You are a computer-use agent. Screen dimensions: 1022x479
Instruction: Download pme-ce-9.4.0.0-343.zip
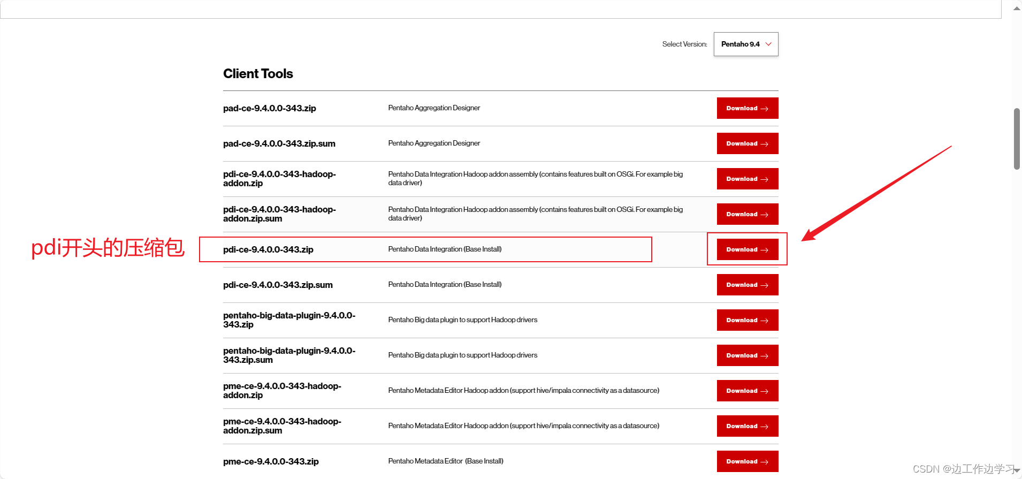pos(748,461)
